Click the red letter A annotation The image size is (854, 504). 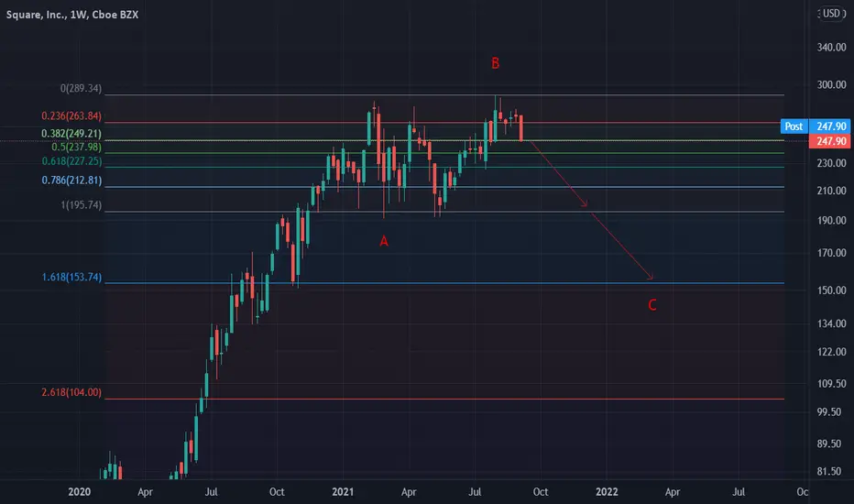(x=384, y=241)
